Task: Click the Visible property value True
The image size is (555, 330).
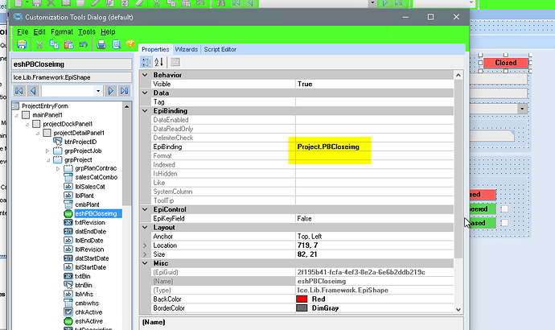Action: pyautogui.click(x=305, y=84)
